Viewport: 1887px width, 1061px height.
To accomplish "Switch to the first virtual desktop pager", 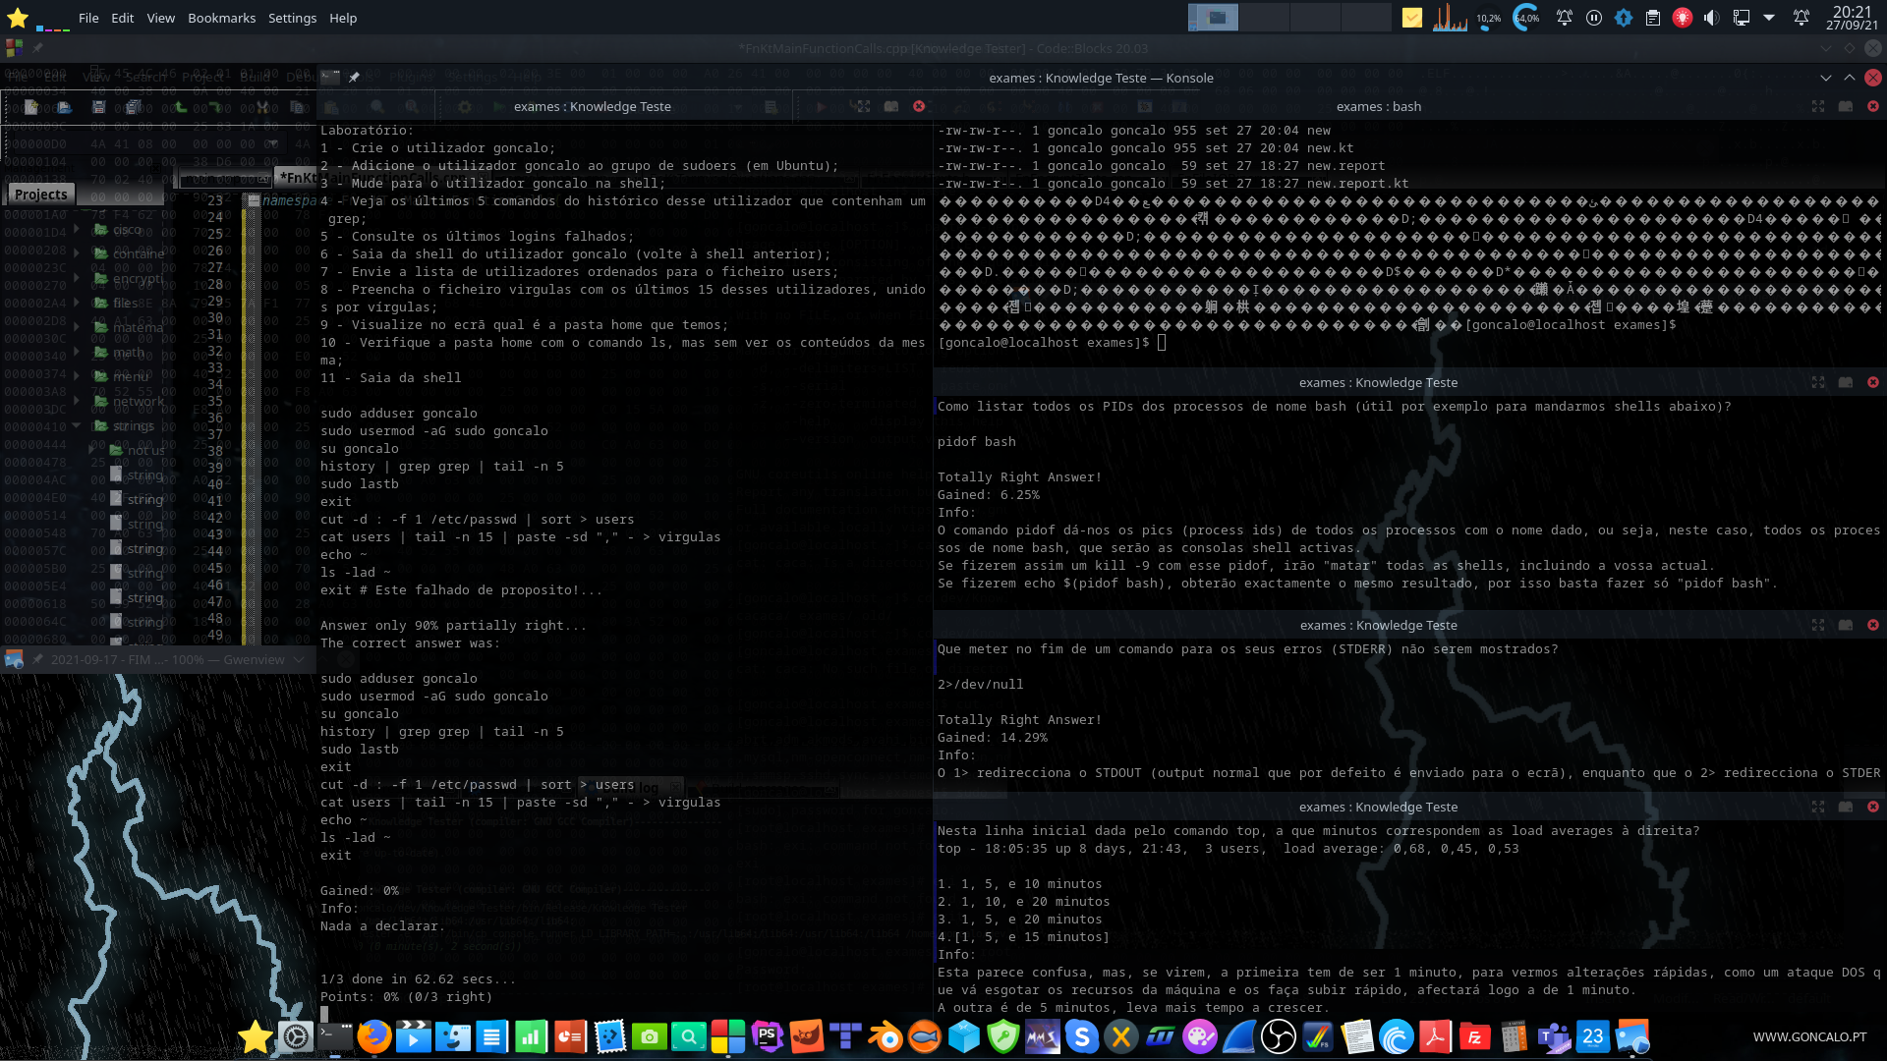I will click(x=1214, y=18).
